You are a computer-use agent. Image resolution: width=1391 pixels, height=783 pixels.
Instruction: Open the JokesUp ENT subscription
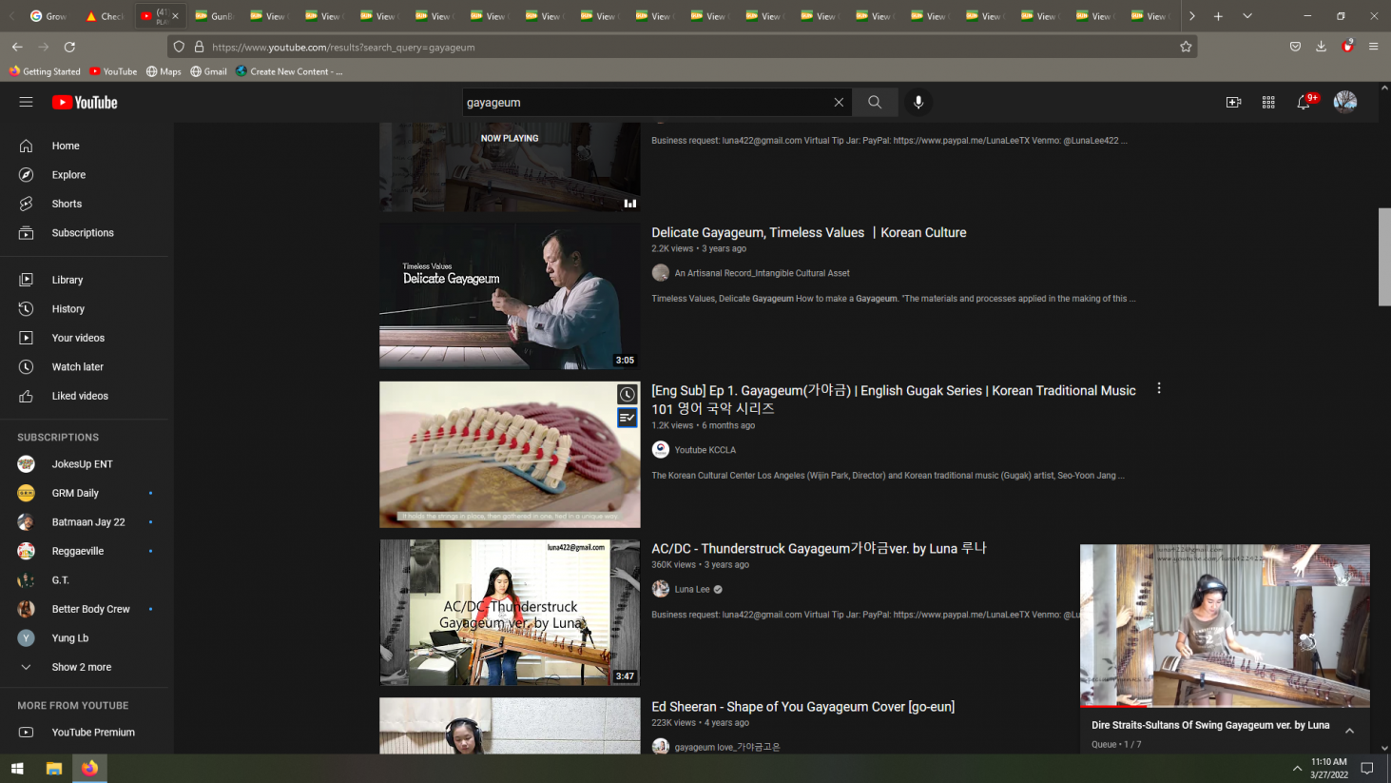coord(84,464)
